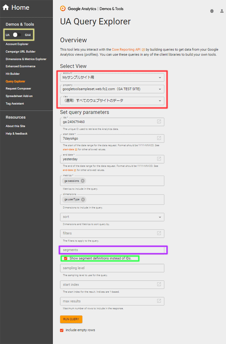Toggle the UA to GA4 switch
The height and width of the screenshot is (344, 226).
pyautogui.click(x=17, y=35)
